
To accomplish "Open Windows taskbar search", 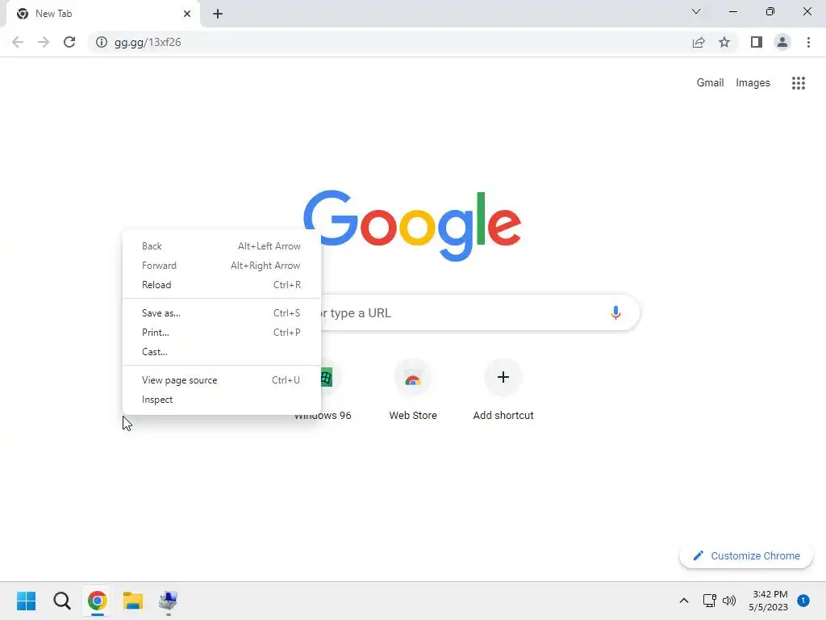I will 61,601.
